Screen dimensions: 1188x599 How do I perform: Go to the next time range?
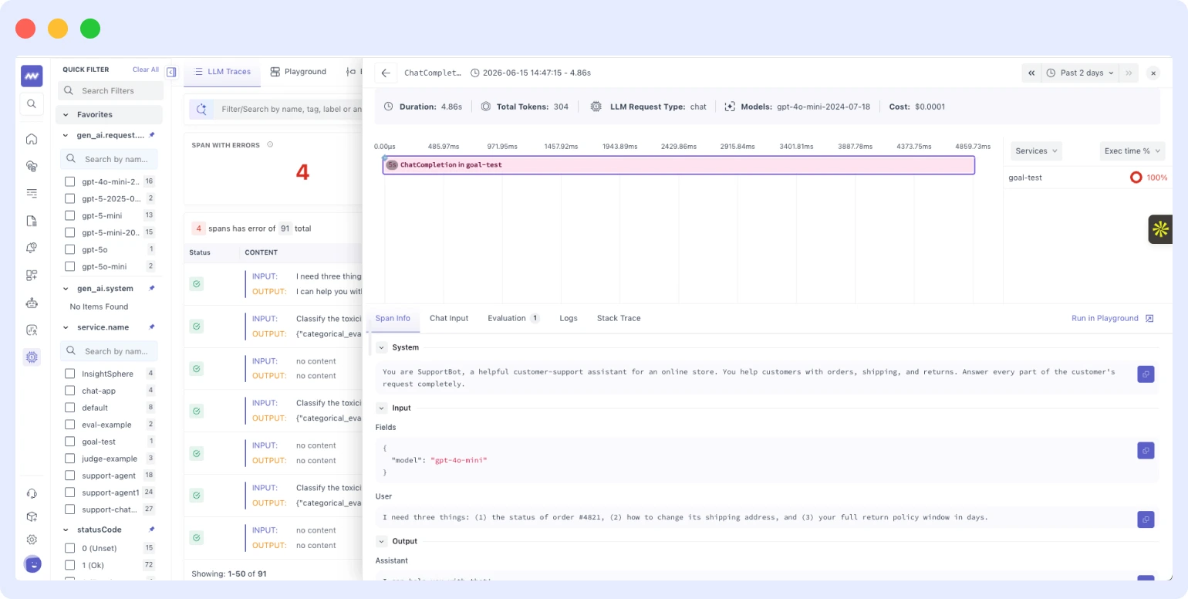tap(1129, 73)
